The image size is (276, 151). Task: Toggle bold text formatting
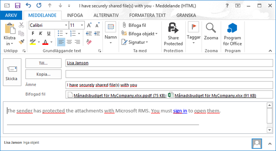point(32,33)
